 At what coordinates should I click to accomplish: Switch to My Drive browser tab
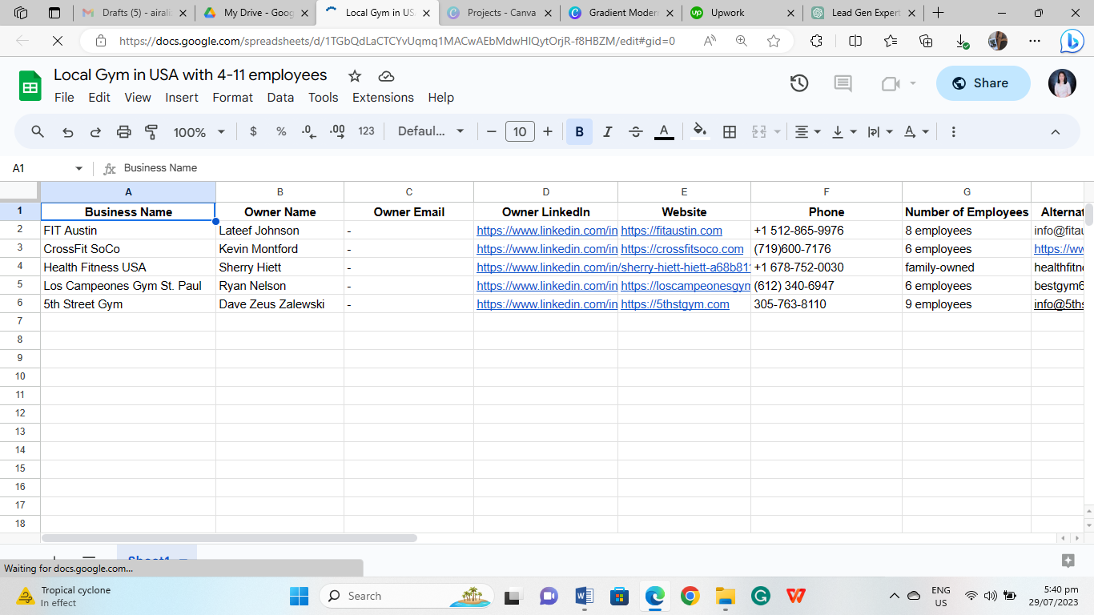pyautogui.click(x=256, y=13)
